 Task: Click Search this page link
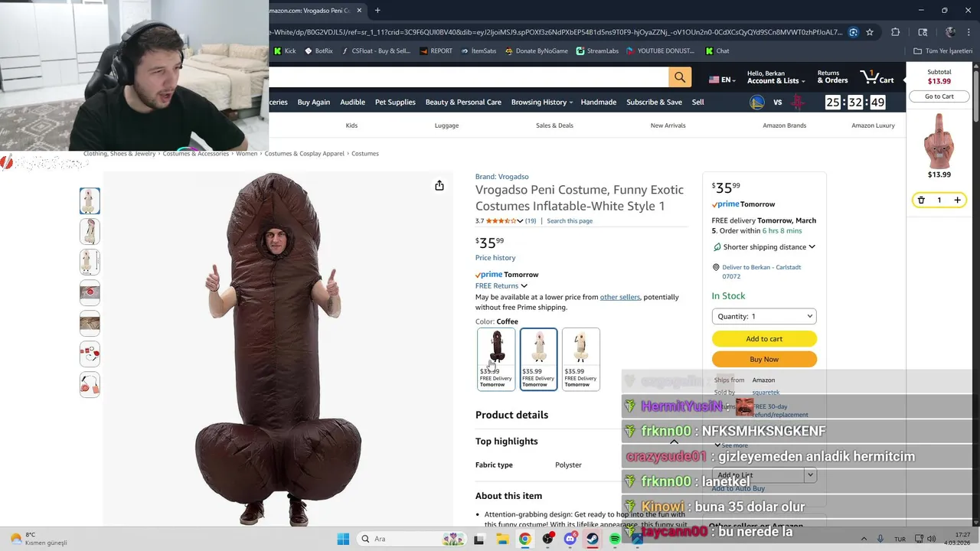(570, 221)
